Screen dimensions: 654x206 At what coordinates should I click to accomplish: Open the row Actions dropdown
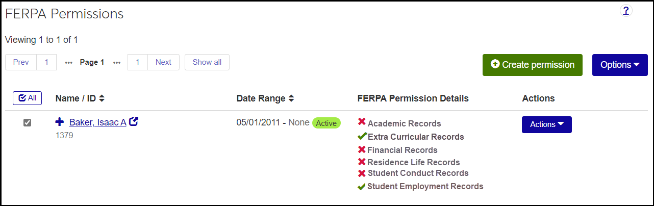546,124
